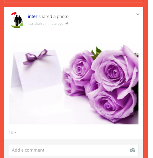153x158 pixels.
Task: Open the "inter" username profile link
Action: (32, 17)
